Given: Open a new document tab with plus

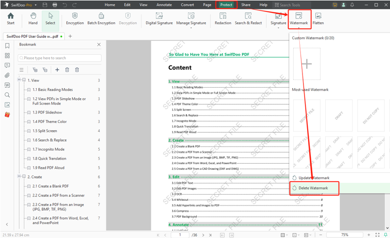Looking at the screenshot, I should pyautogui.click(x=70, y=36).
